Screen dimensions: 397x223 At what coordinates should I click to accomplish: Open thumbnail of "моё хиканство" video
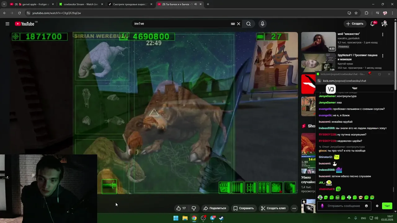[319, 42]
